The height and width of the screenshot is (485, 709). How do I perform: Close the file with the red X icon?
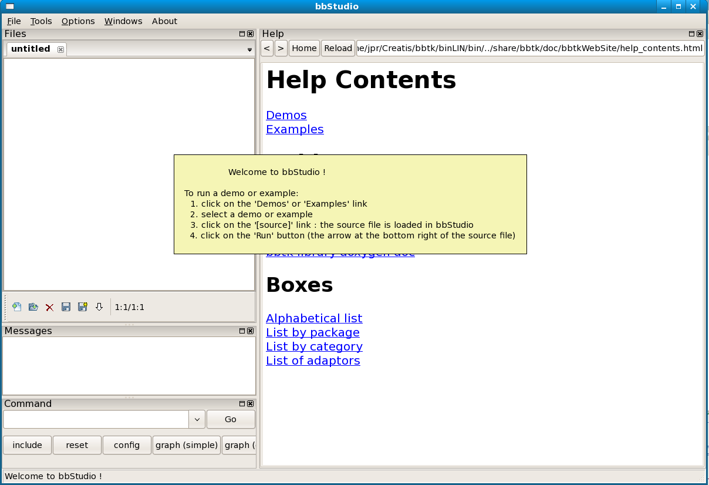[x=50, y=307]
